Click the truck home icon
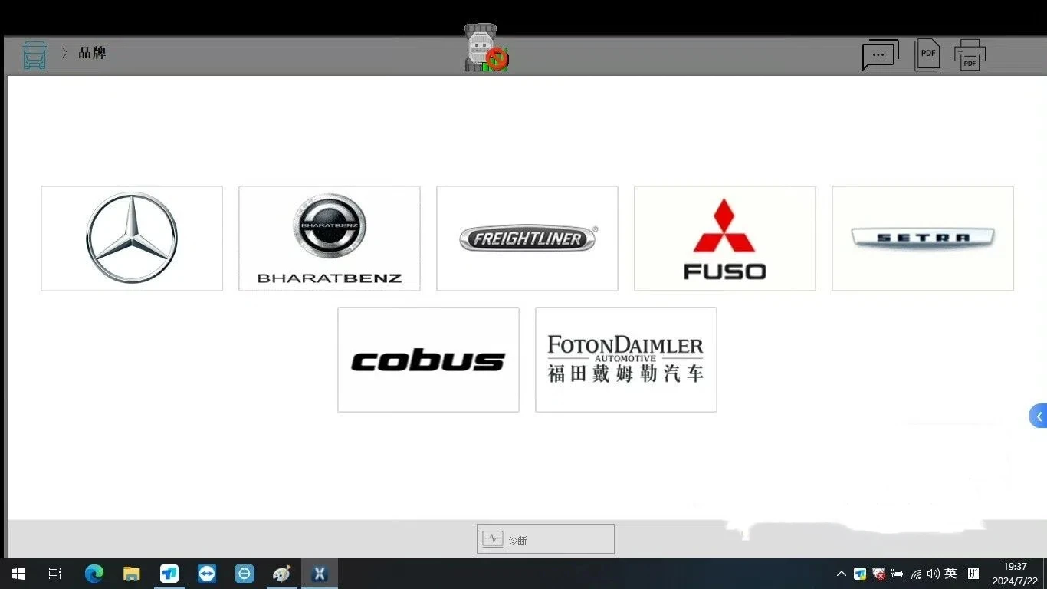This screenshot has width=1047, height=589. [34, 55]
